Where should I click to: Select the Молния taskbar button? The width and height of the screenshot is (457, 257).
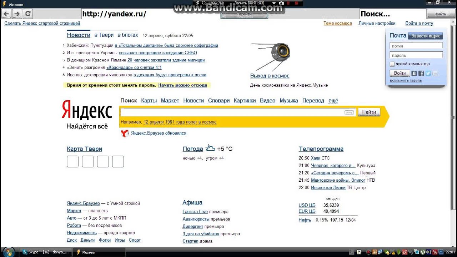pos(99,252)
